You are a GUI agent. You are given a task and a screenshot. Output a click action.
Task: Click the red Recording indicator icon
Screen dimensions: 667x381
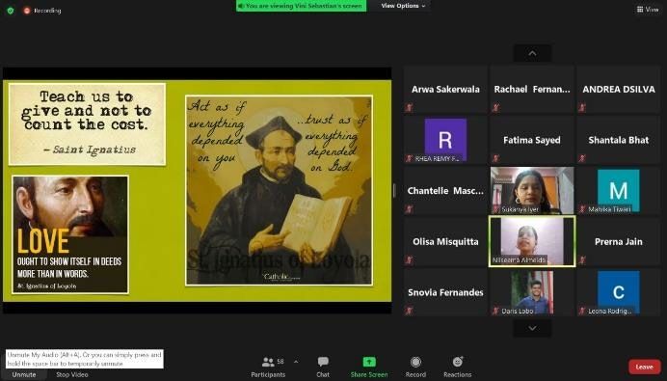pos(27,11)
